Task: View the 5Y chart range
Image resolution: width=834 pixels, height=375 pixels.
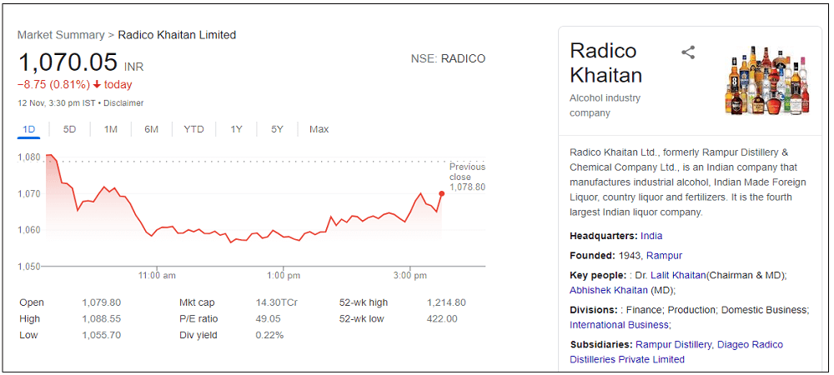Action: point(277,129)
